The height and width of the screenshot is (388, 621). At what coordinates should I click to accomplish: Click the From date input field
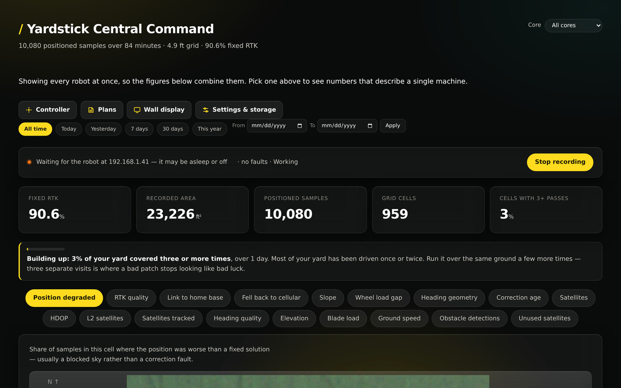[x=277, y=126]
